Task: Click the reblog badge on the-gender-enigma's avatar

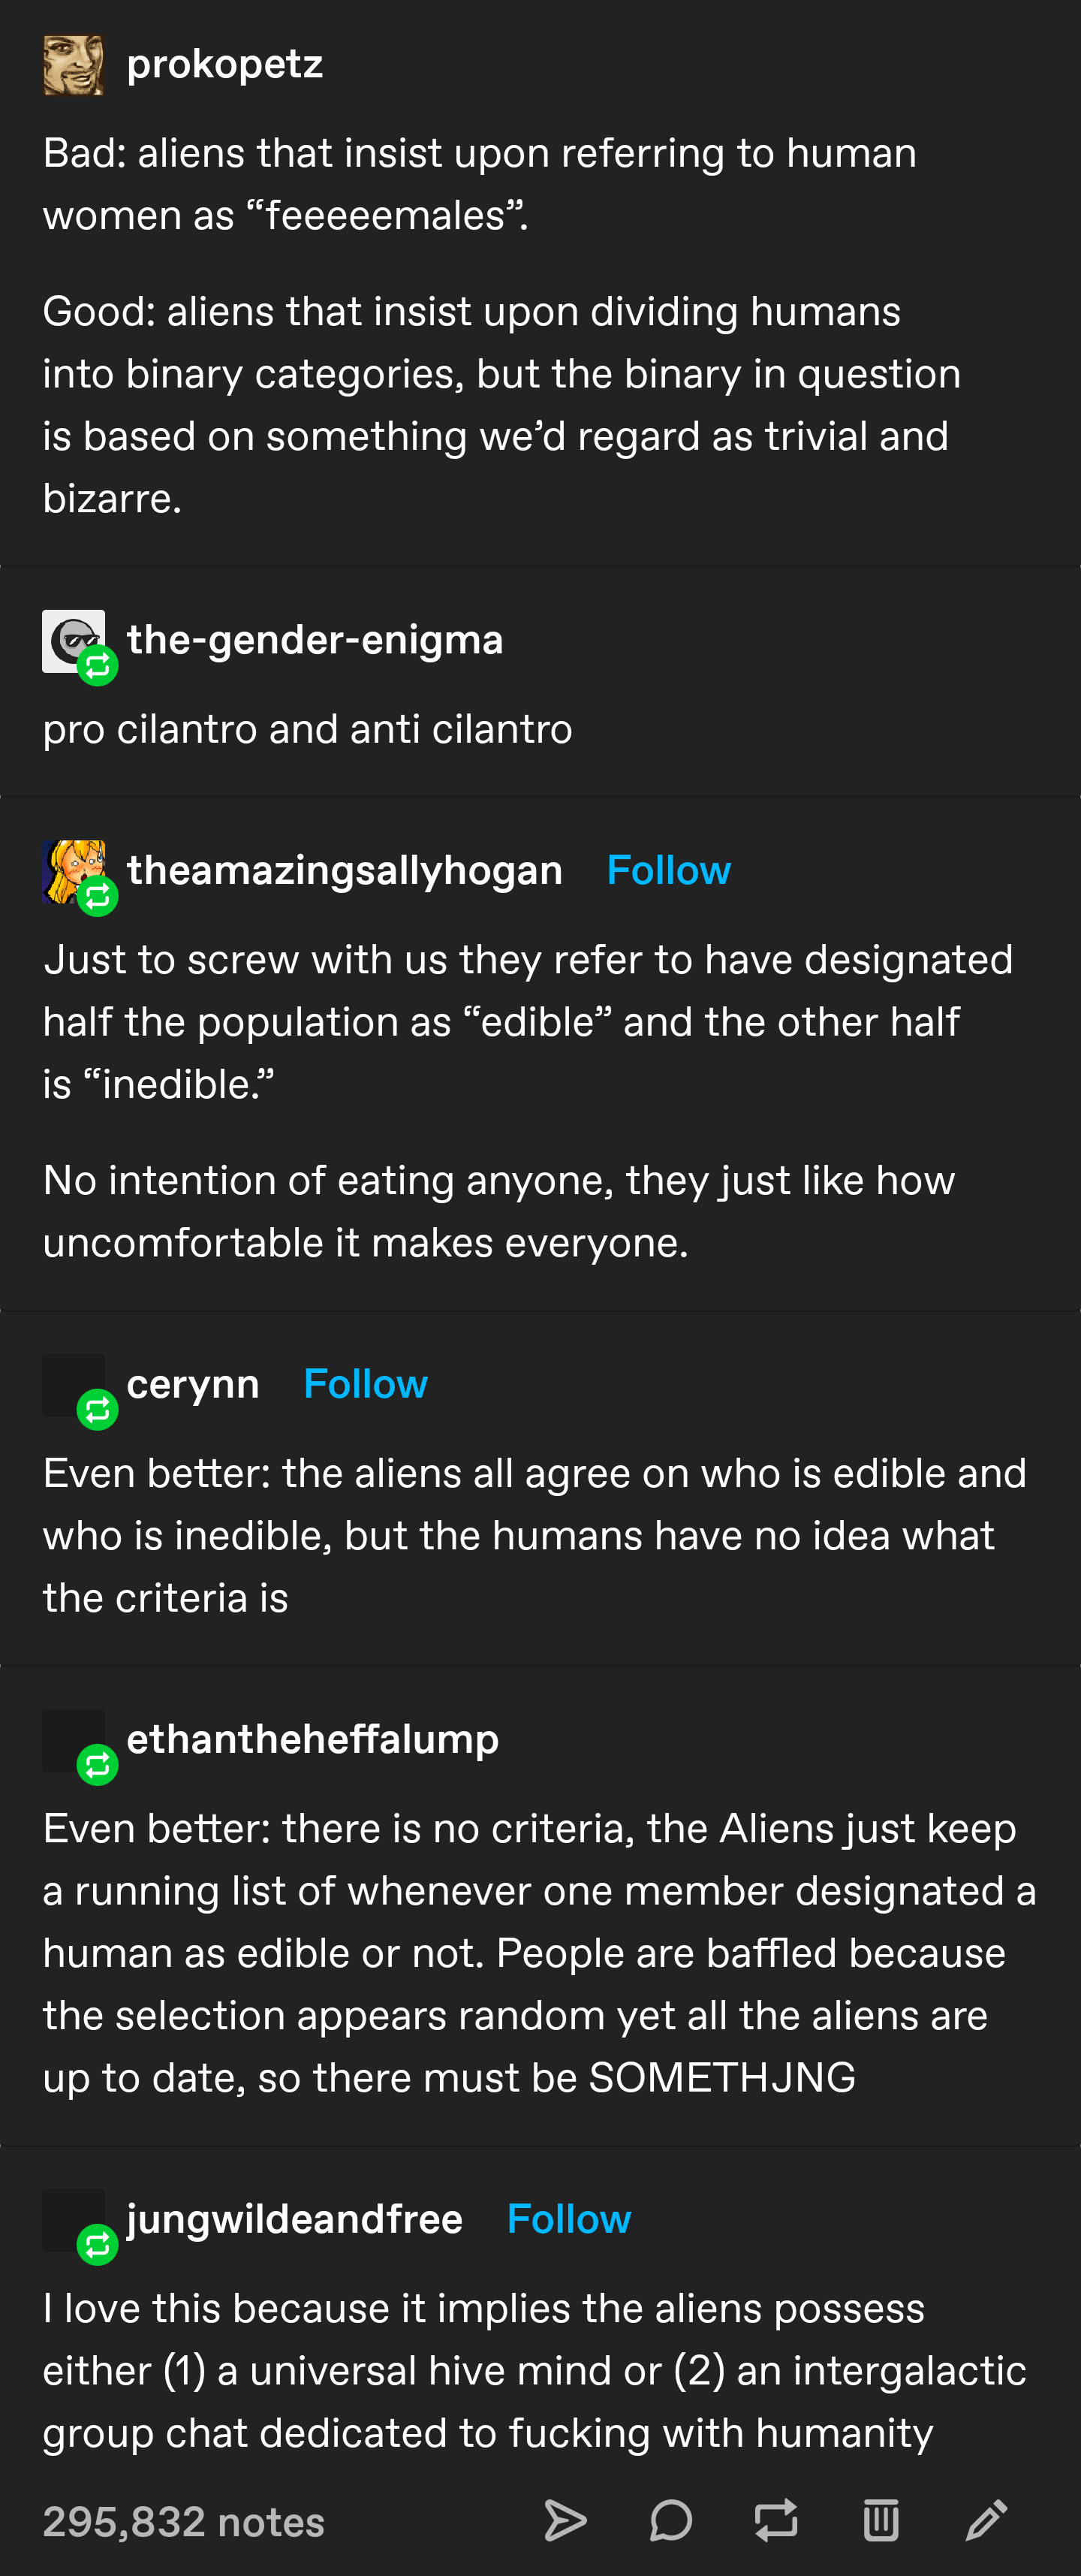Action: pyautogui.click(x=96, y=664)
